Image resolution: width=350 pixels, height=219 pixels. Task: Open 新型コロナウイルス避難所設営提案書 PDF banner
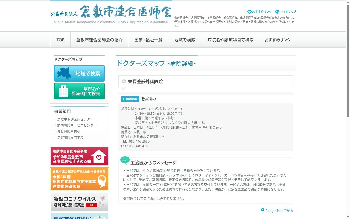(x=79, y=202)
